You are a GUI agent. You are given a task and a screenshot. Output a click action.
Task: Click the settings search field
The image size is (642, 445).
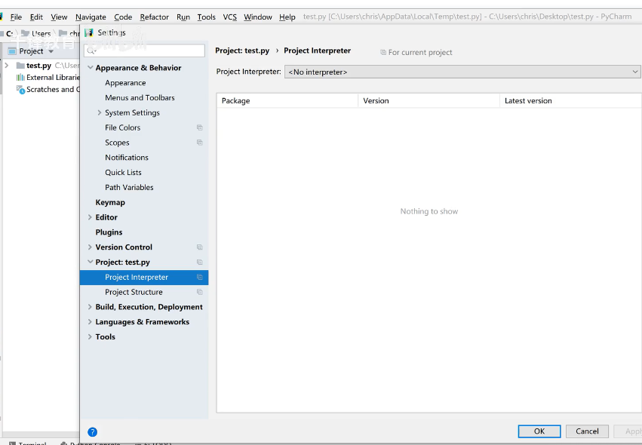point(144,51)
